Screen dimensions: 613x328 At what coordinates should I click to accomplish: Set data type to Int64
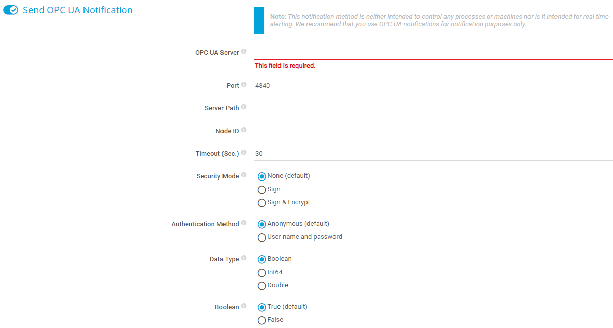pyautogui.click(x=262, y=273)
